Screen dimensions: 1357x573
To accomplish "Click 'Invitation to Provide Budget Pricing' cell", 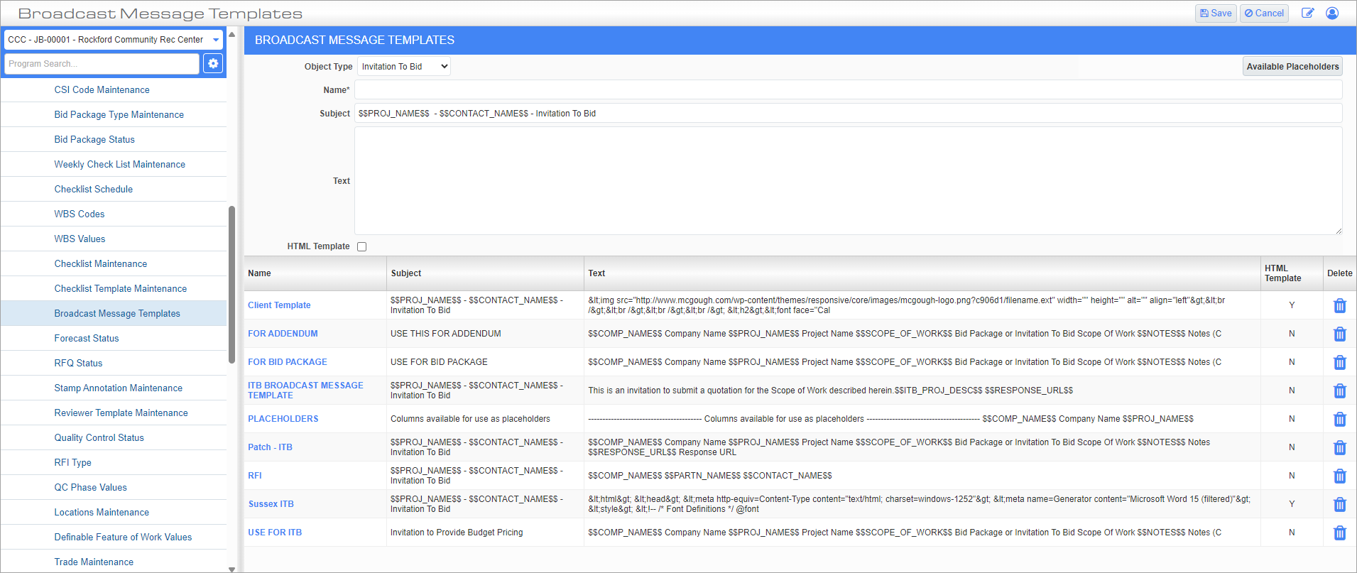I will point(457,533).
